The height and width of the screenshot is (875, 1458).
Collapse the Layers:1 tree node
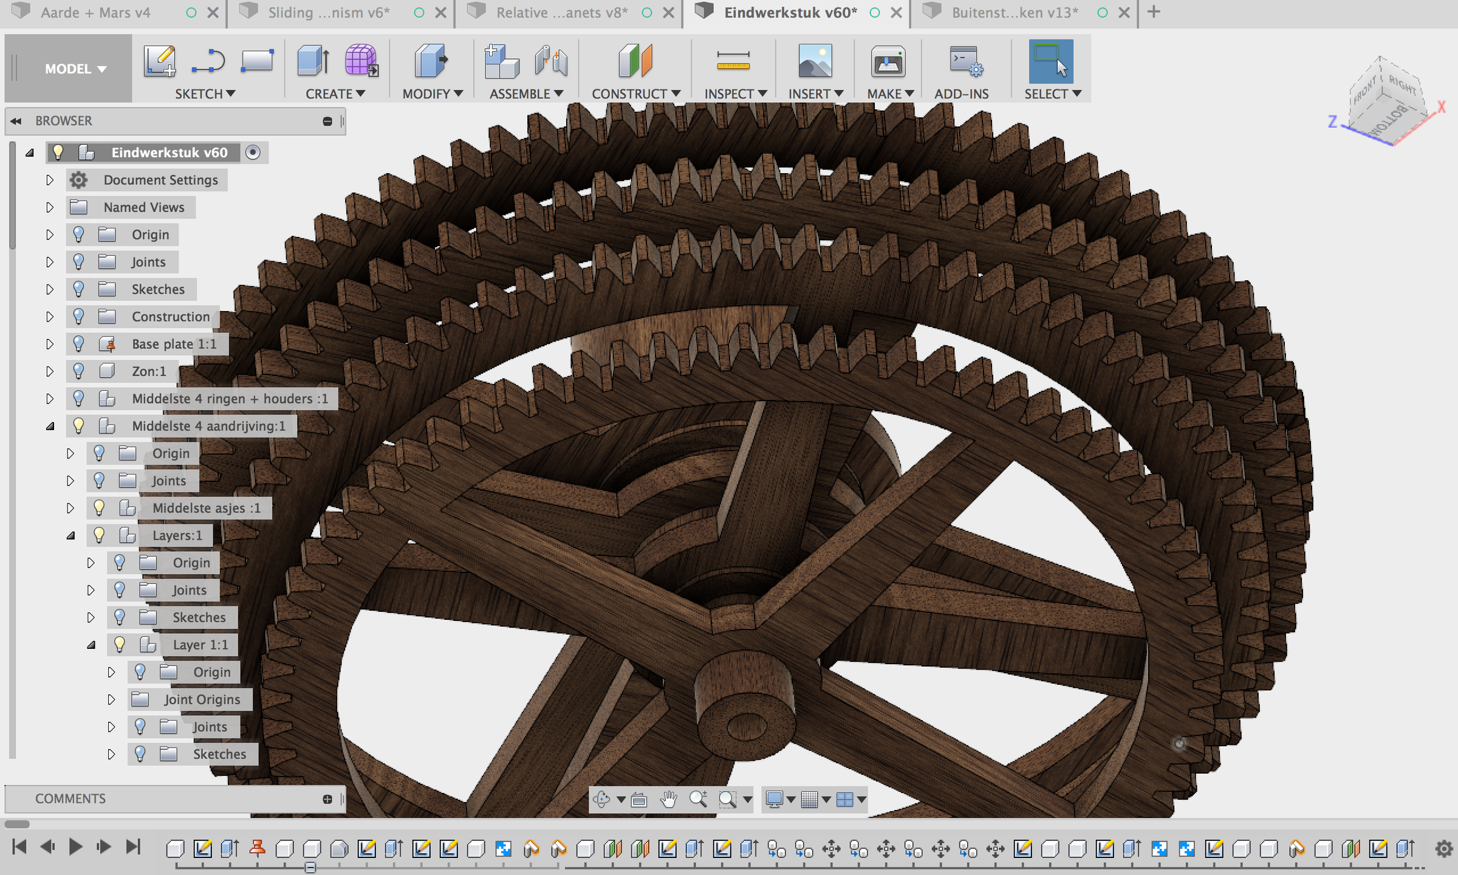click(70, 535)
